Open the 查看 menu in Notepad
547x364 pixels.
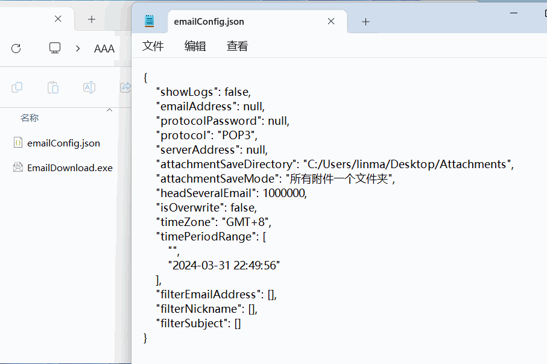[237, 46]
